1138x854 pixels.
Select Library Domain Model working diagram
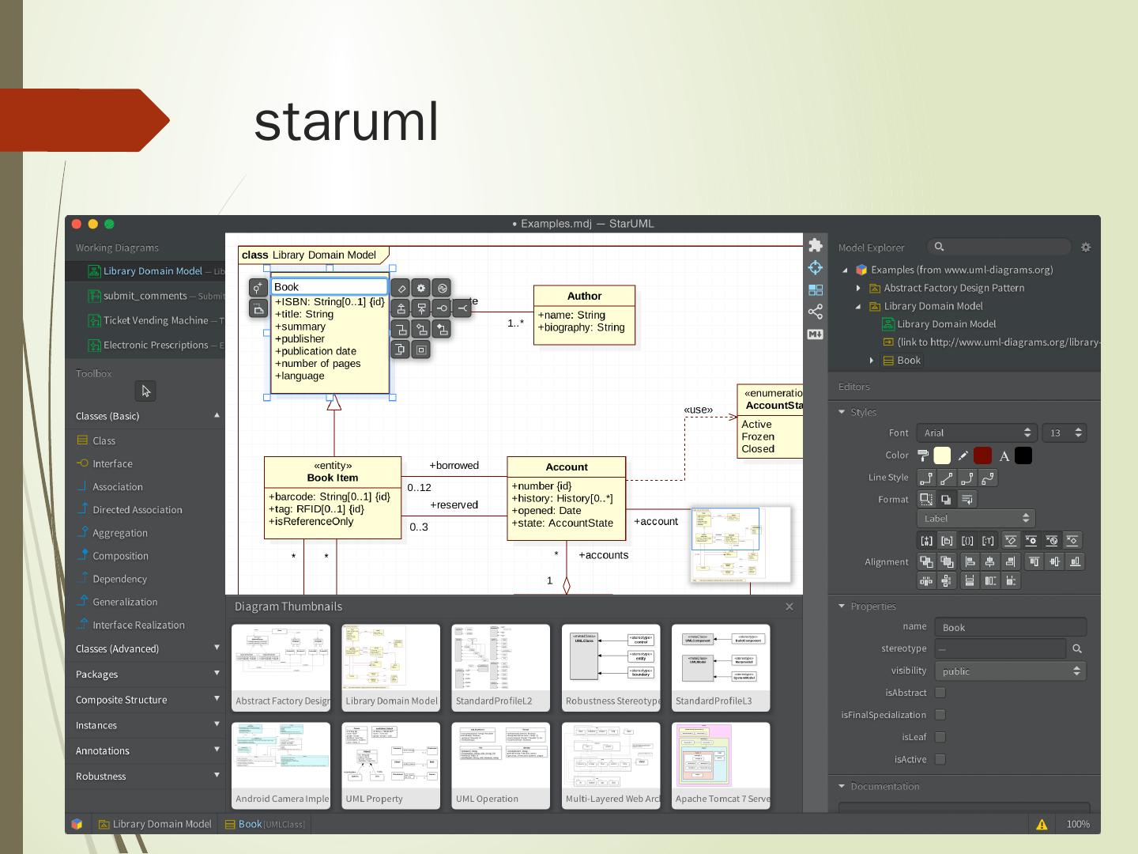pyautogui.click(x=146, y=271)
